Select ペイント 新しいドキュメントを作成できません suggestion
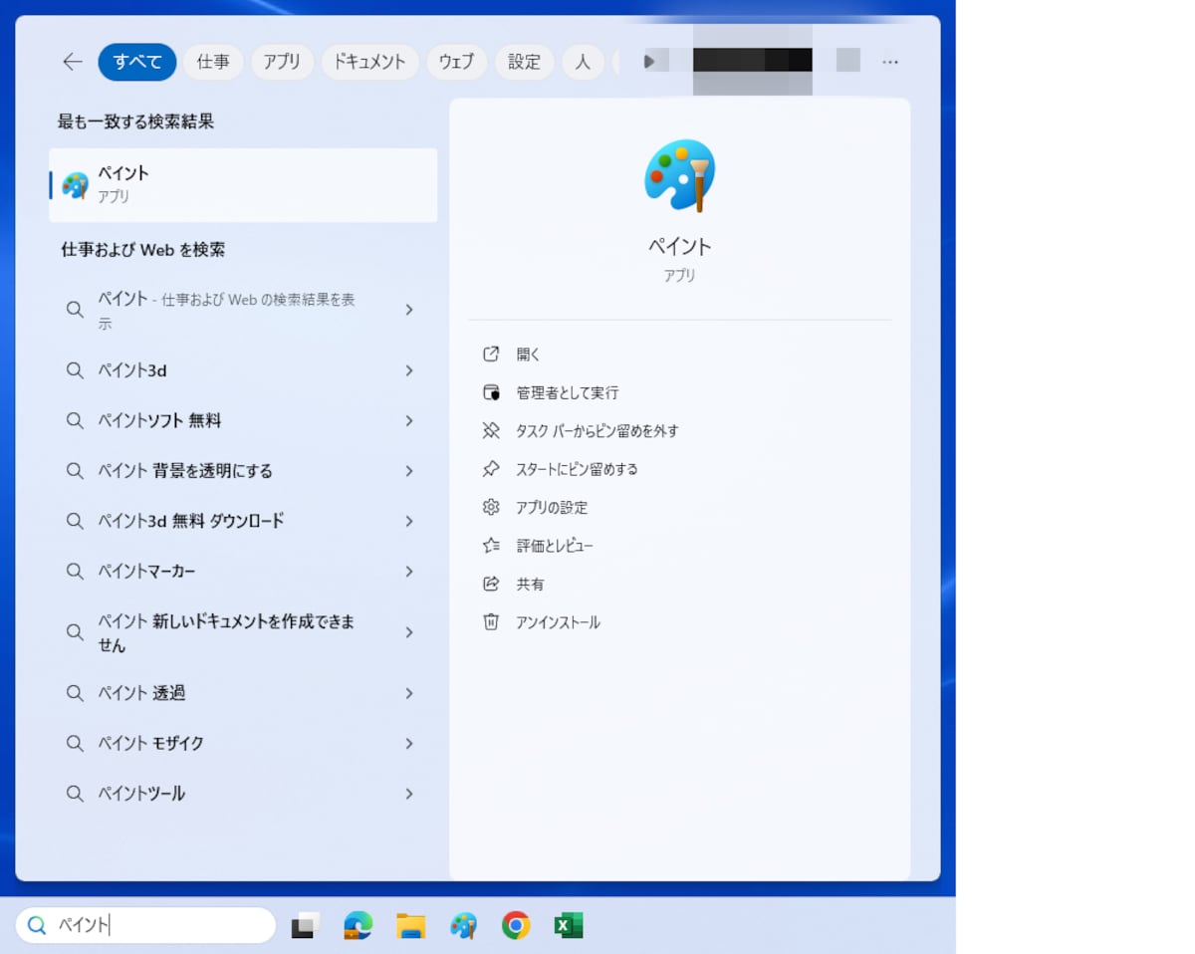This screenshot has height=954, width=1195. coord(243,632)
